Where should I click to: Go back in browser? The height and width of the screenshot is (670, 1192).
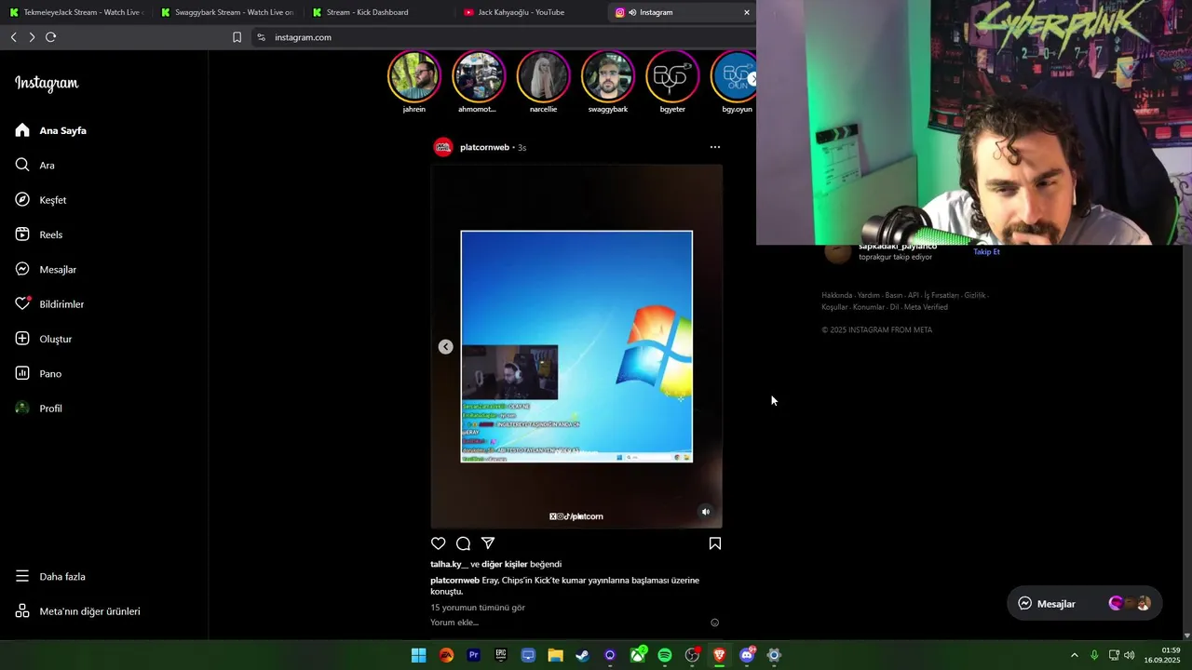(x=13, y=37)
